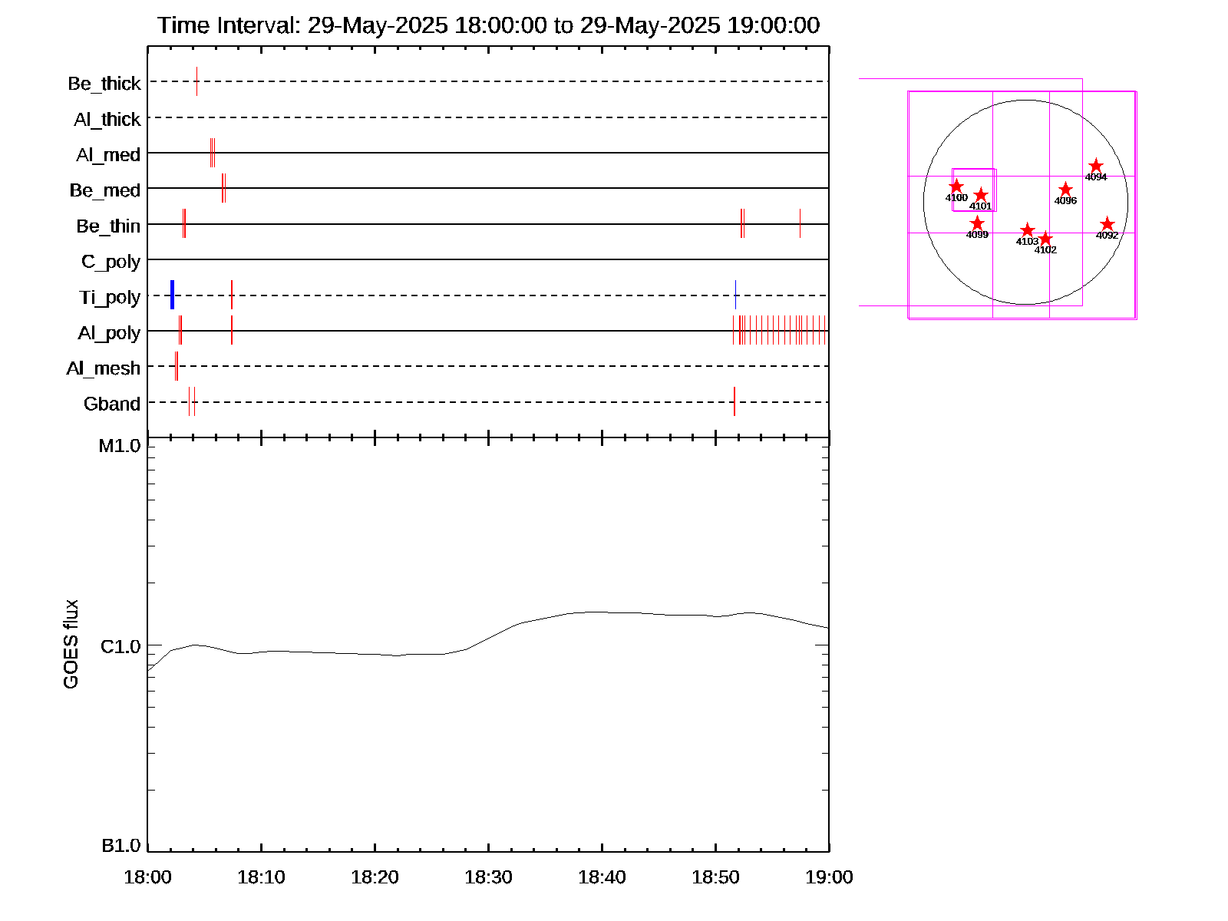
Task: Click the red star for region 4101
Action: pyautogui.click(x=981, y=195)
